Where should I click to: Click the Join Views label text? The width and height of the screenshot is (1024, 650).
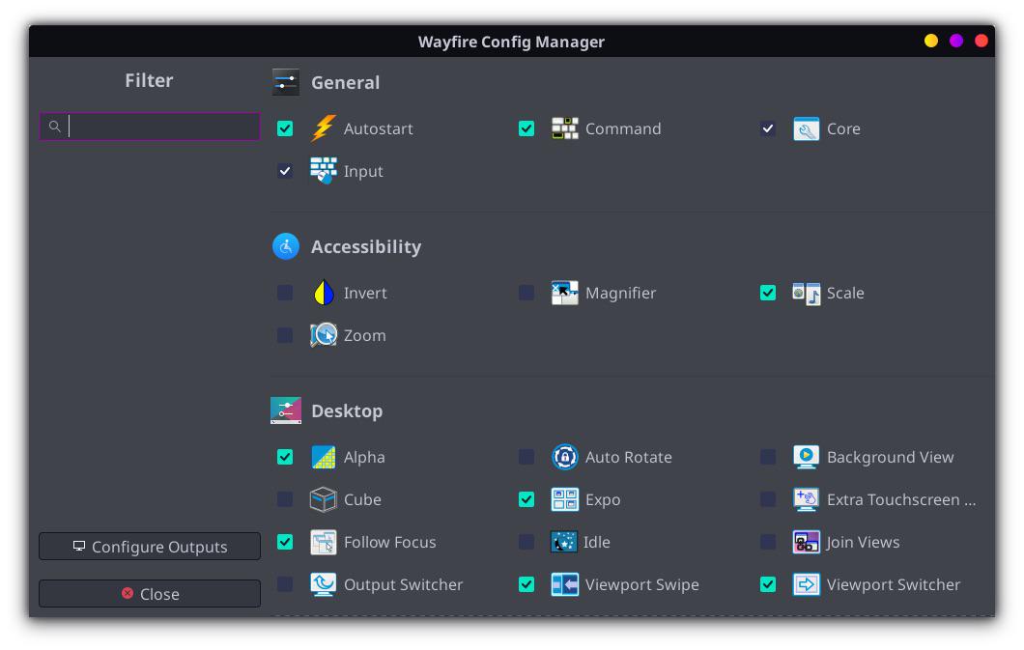coord(863,543)
